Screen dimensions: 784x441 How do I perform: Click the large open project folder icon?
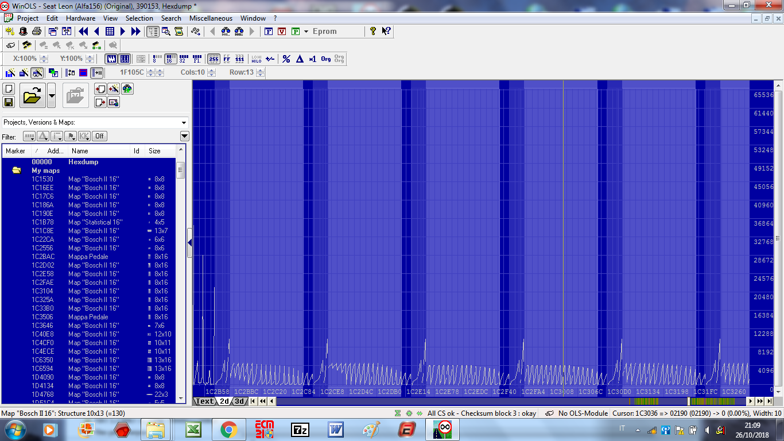(x=33, y=95)
